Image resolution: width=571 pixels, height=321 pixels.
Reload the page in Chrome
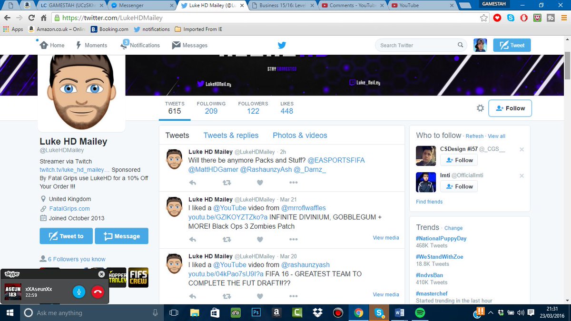pyautogui.click(x=31, y=18)
